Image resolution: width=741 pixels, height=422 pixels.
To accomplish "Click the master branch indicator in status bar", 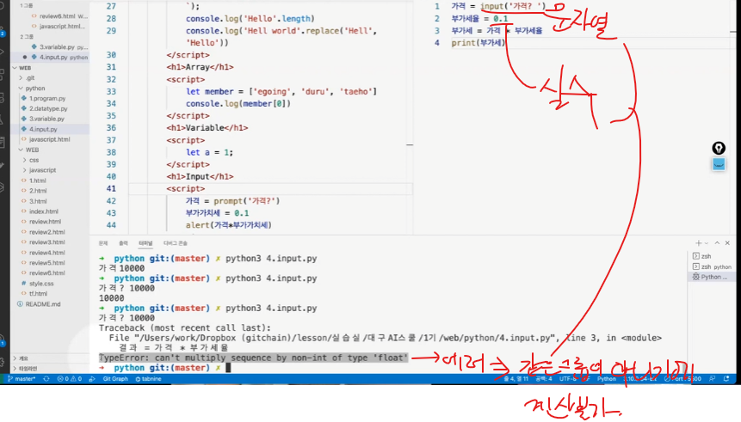I will coord(22,378).
